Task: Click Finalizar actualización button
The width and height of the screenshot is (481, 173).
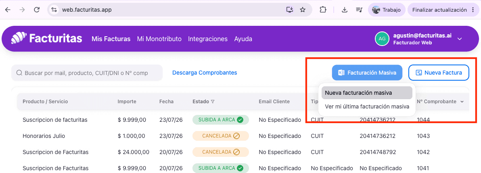Action: click(439, 10)
